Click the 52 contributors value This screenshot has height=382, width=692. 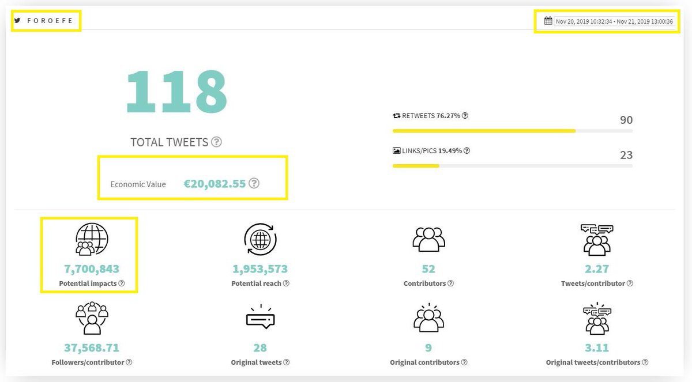[428, 269]
